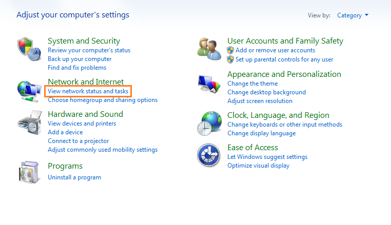The width and height of the screenshot is (391, 225).
Task: Select Change desktop background
Action: (266, 92)
